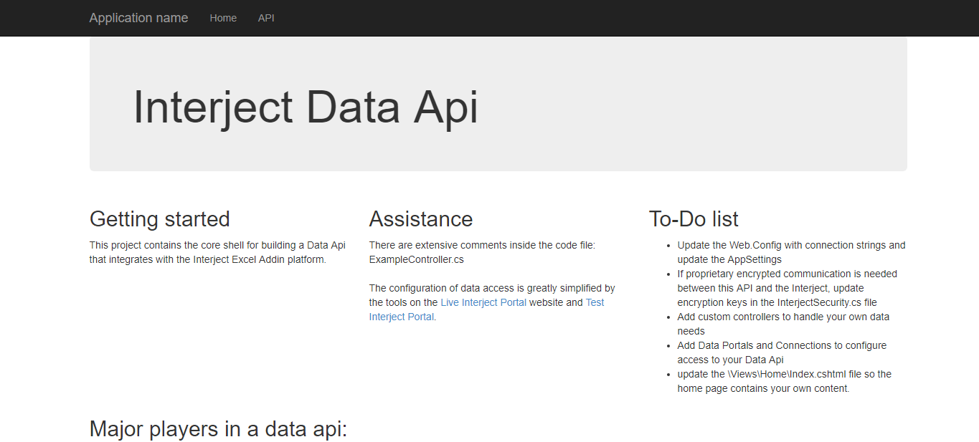Click the Index.cshtml update list item
The height and width of the screenshot is (442, 979).
tap(785, 381)
